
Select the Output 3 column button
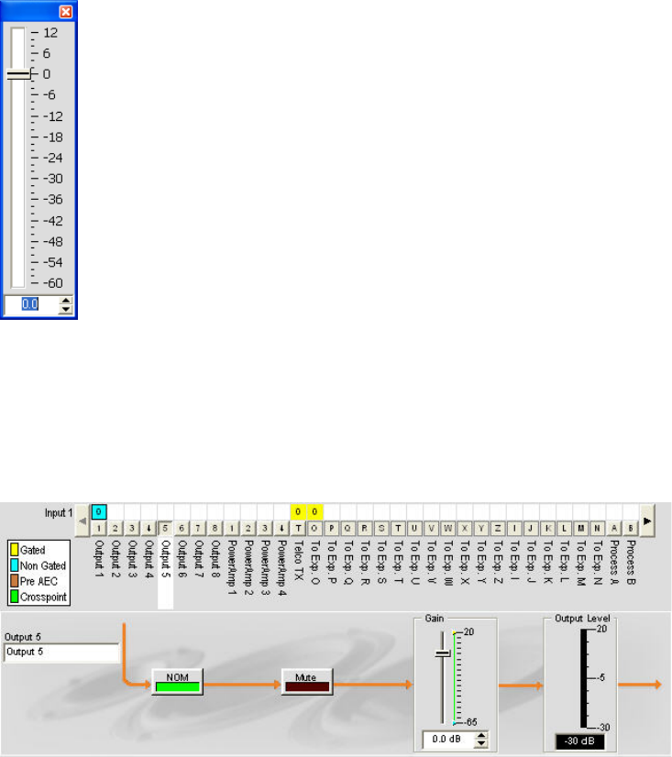pyautogui.click(x=132, y=528)
